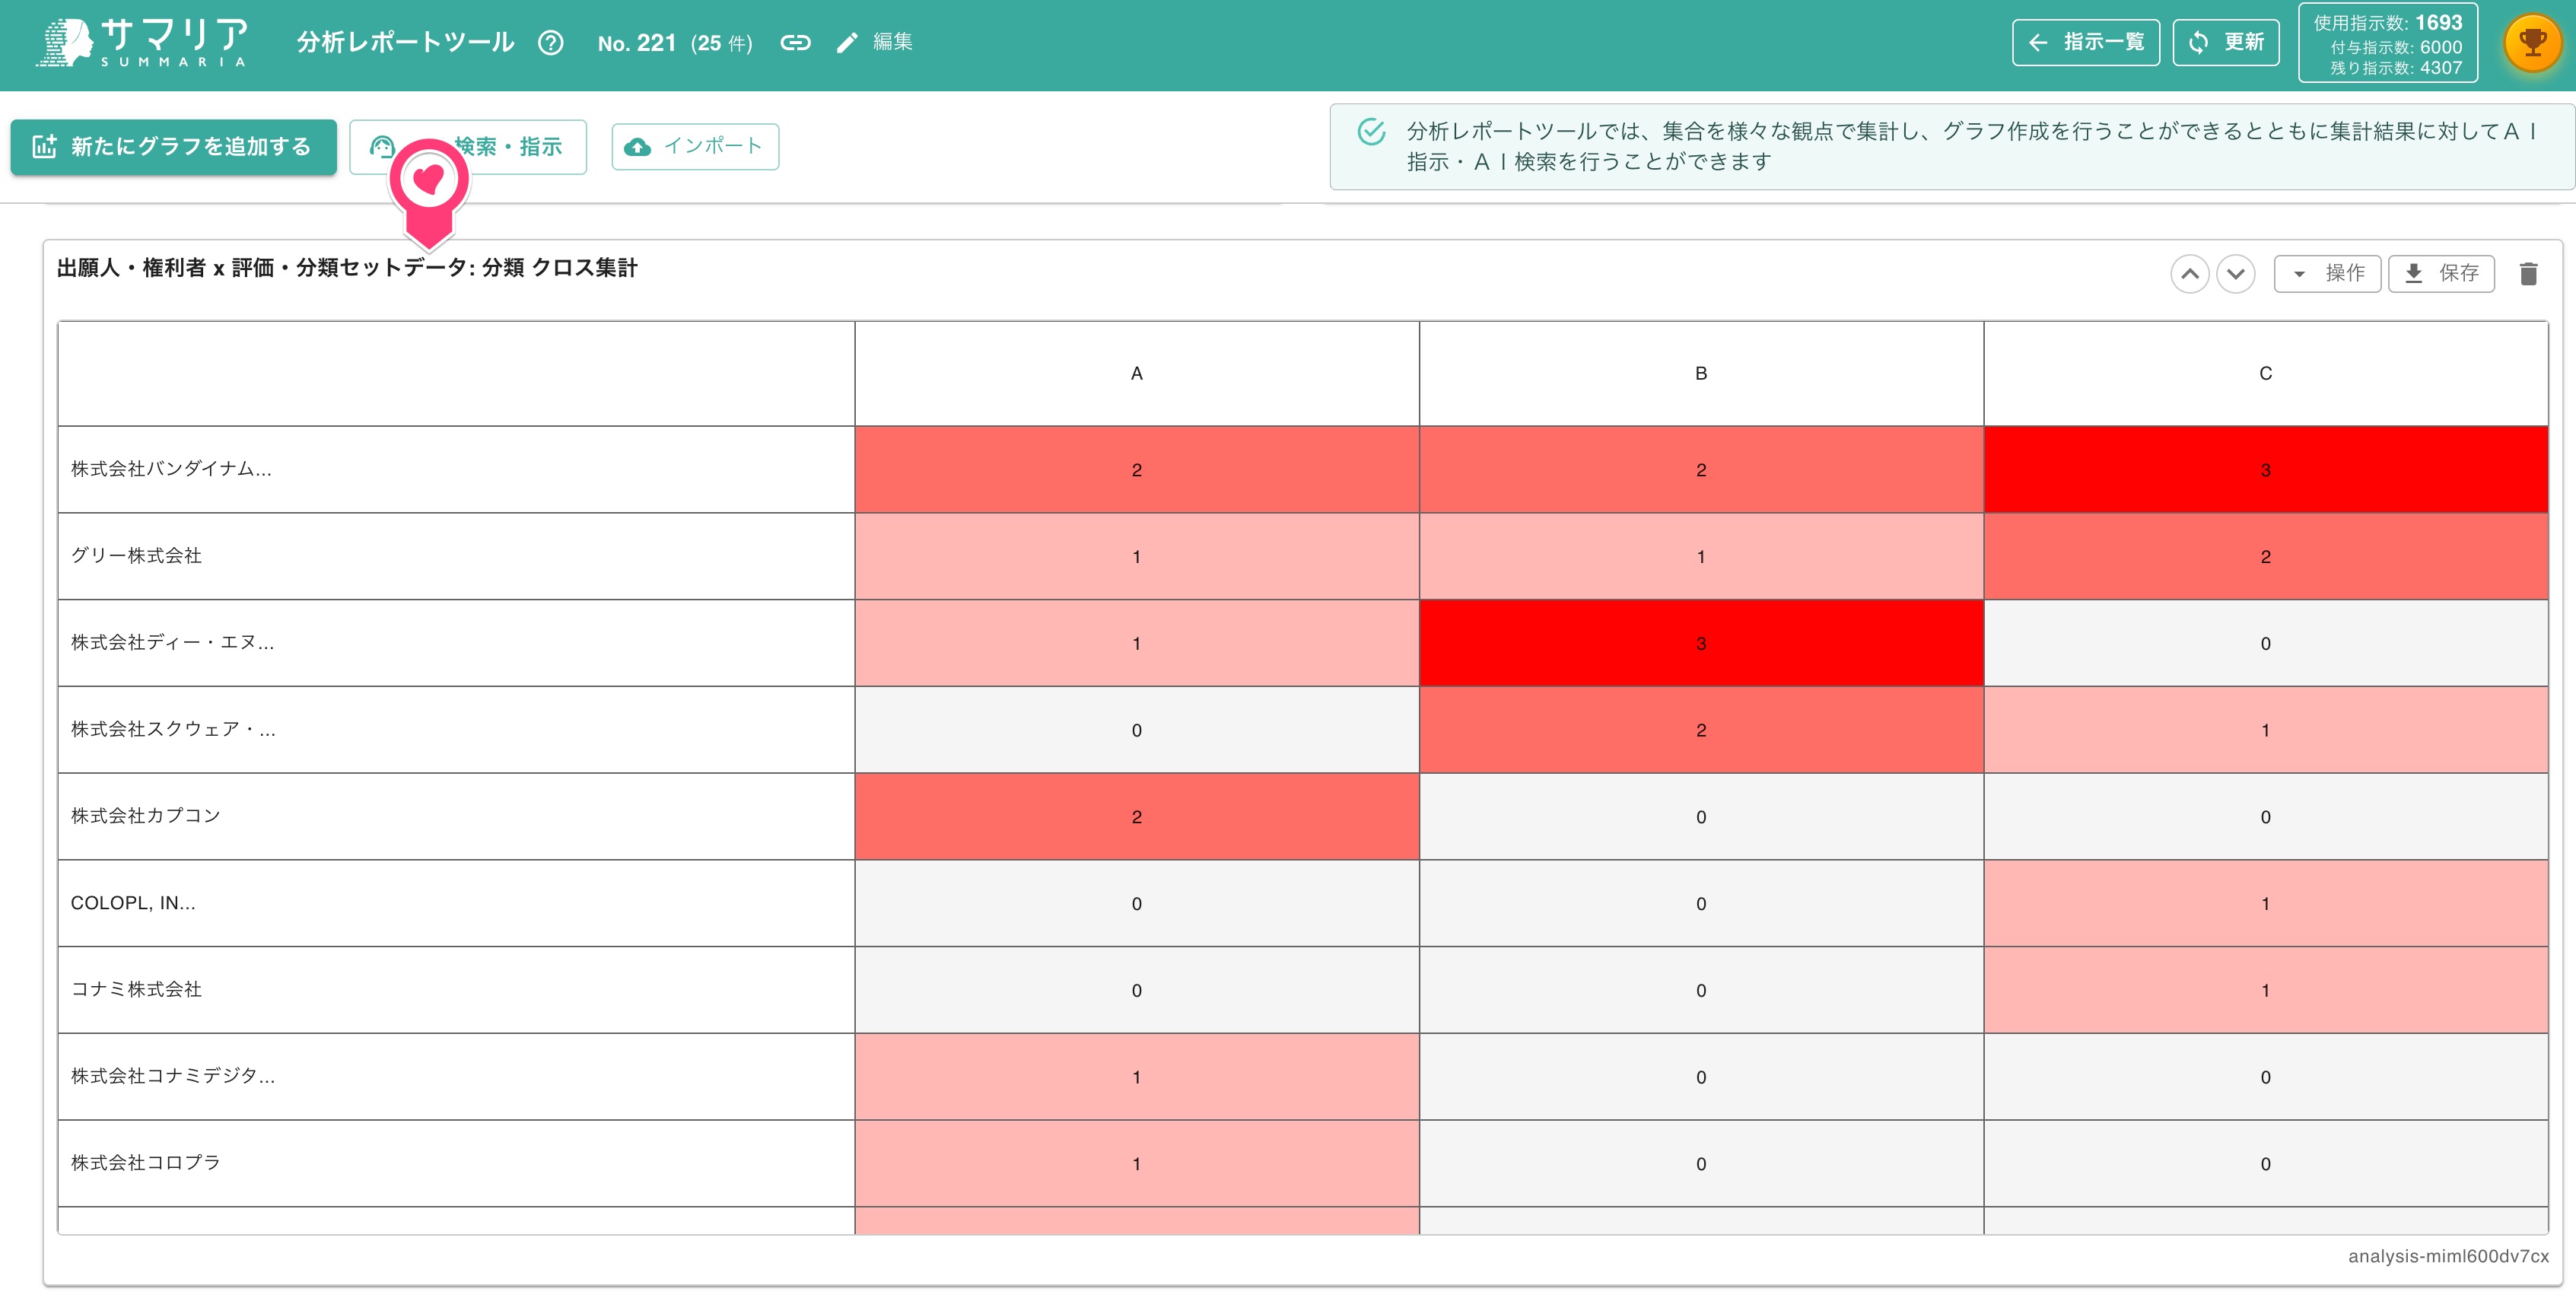Click the 分析レポートツール title
The width and height of the screenshot is (2576, 1295).
(x=405, y=42)
